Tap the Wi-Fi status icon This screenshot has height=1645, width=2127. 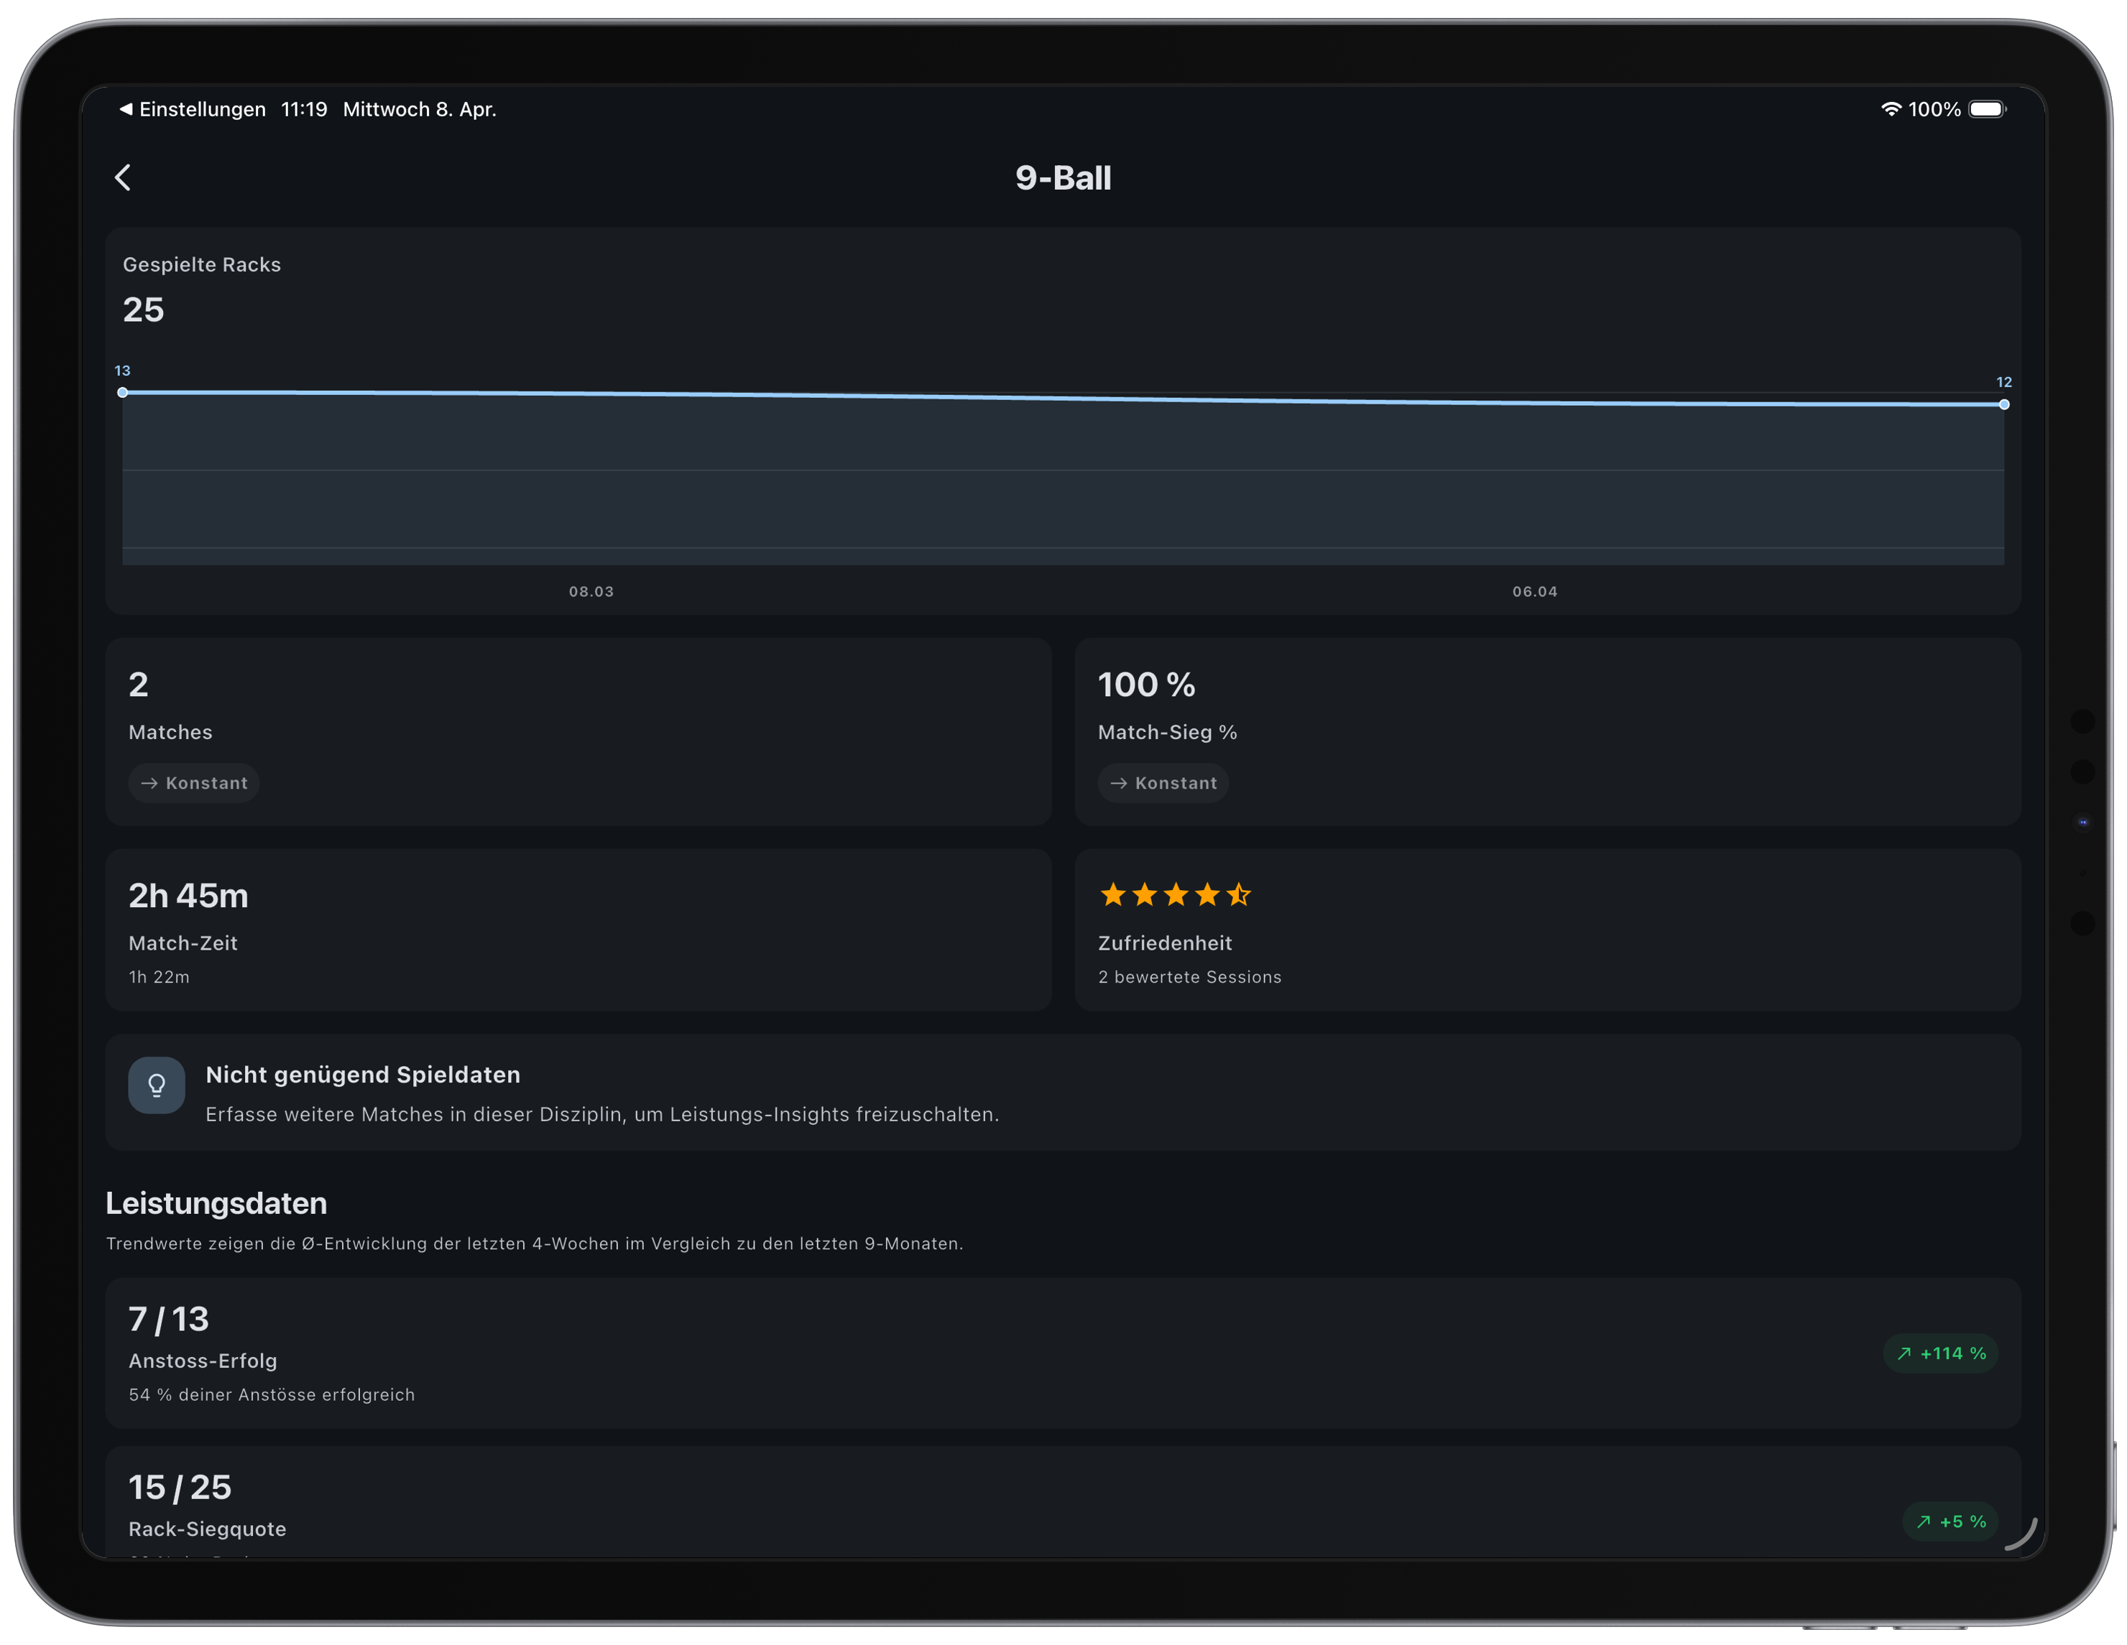point(1891,109)
